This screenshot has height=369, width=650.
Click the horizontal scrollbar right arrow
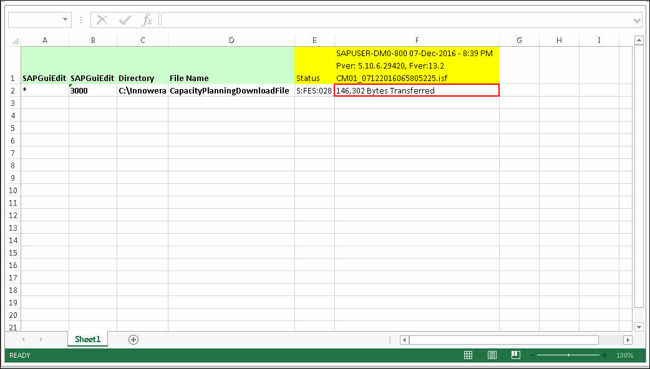628,340
